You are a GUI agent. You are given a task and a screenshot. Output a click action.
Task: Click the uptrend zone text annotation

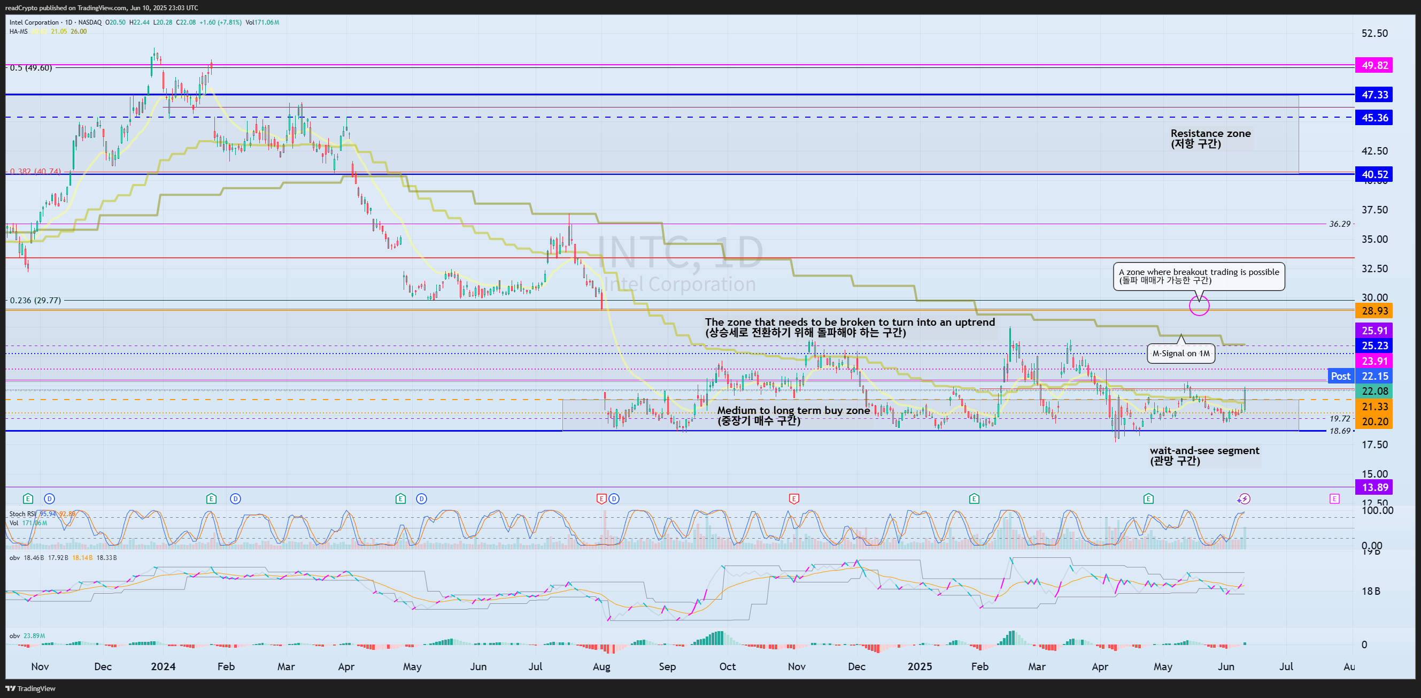click(x=849, y=327)
